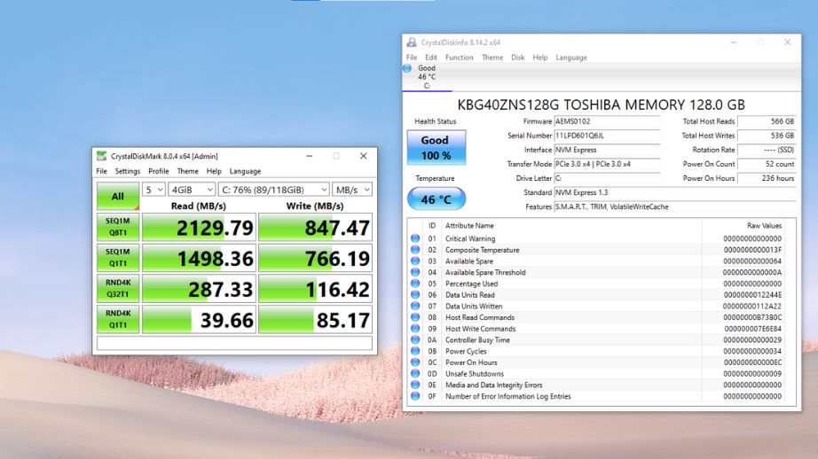
Task: Click the Percentage Used status orb
Action: click(x=415, y=284)
